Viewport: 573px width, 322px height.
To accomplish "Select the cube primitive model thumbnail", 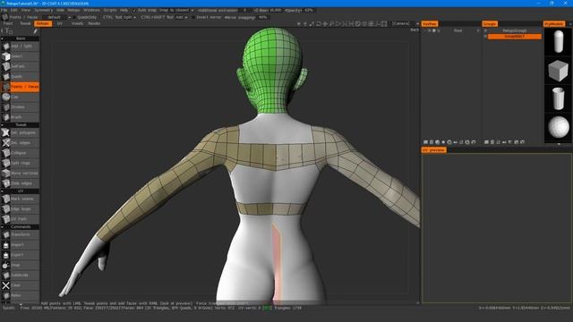I will coord(558,70).
